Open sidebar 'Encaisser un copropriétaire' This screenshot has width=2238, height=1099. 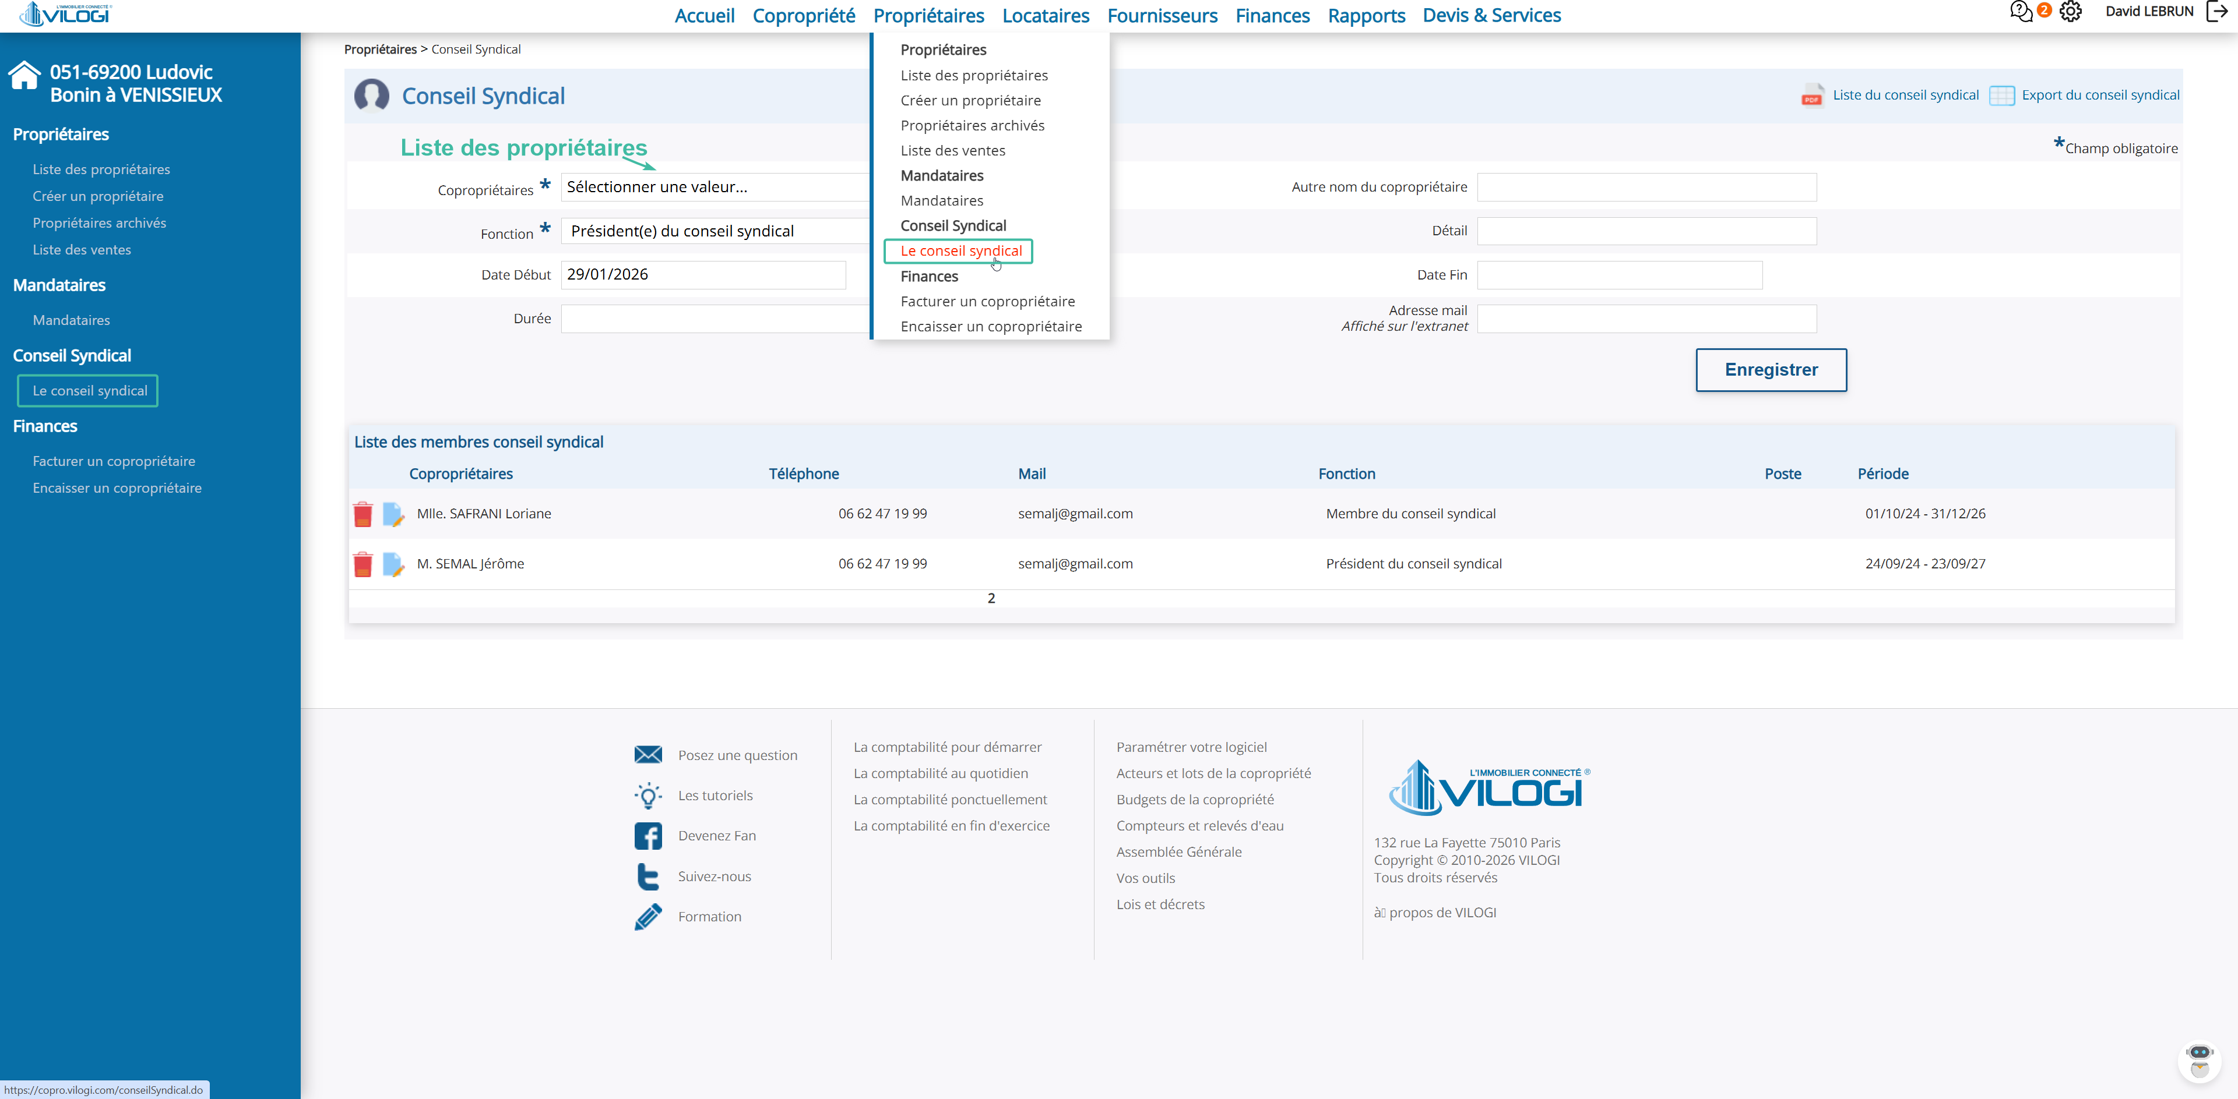(117, 488)
